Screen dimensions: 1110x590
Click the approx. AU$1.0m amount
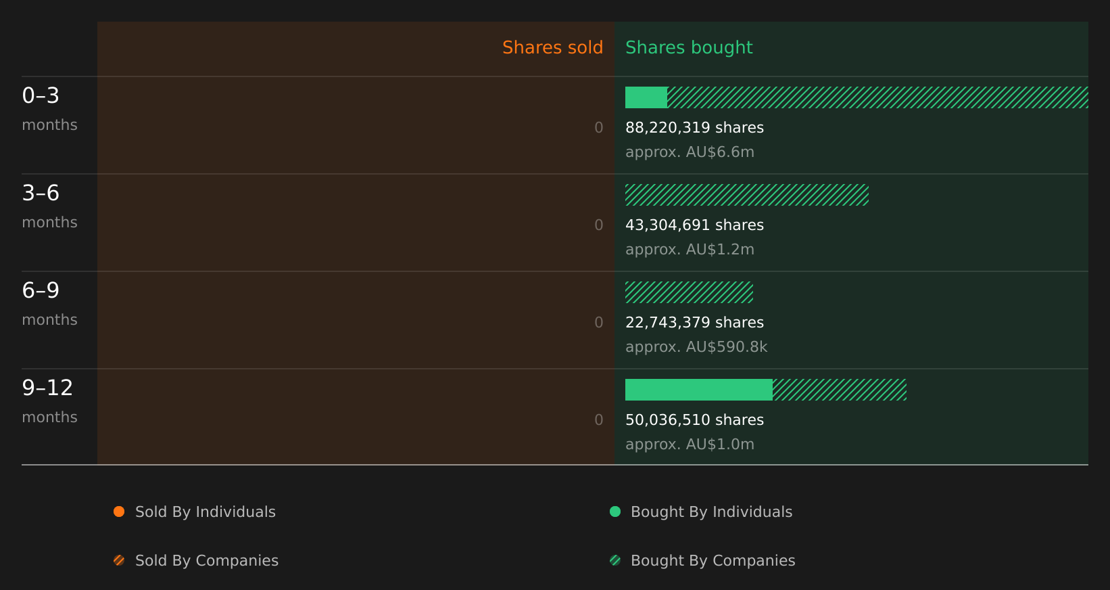click(690, 445)
